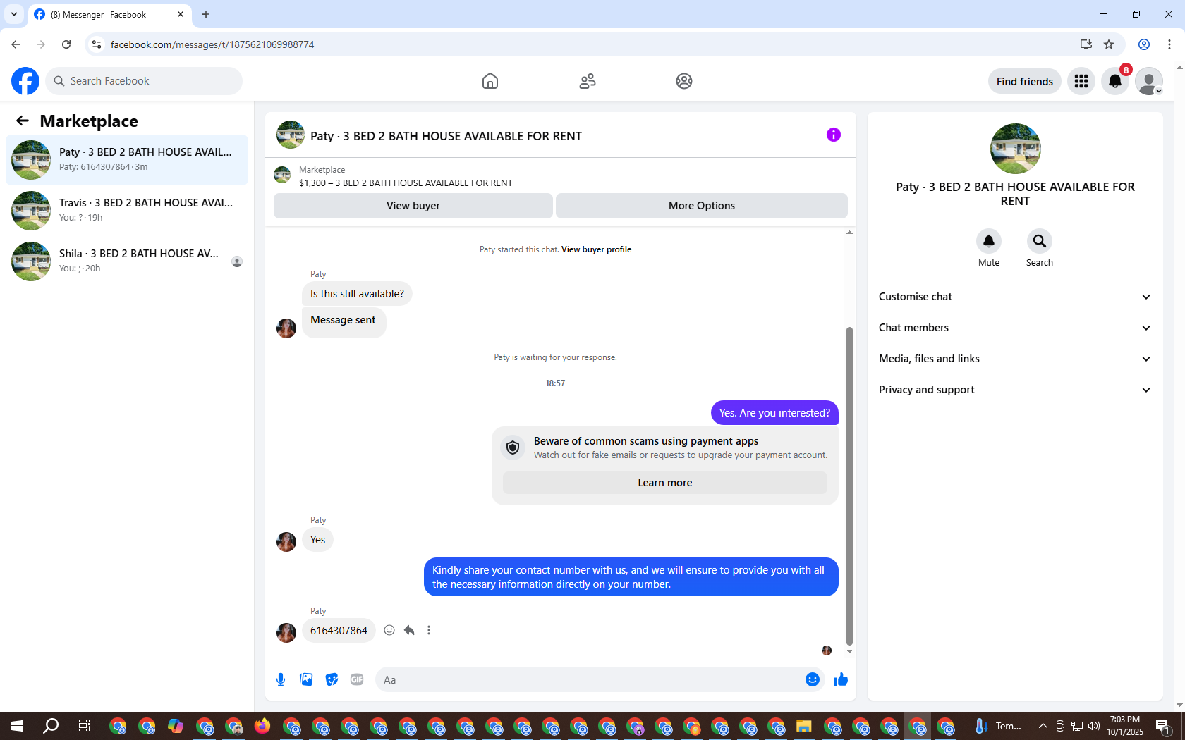
Task: Open the Friends icon in top navigation
Action: (x=588, y=81)
